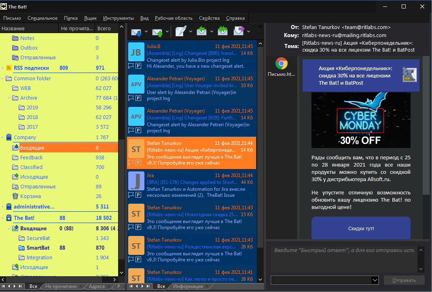The image size is (432, 292).
Task: Close the Не прочитано tab with its X
Action: click(x=81, y=286)
